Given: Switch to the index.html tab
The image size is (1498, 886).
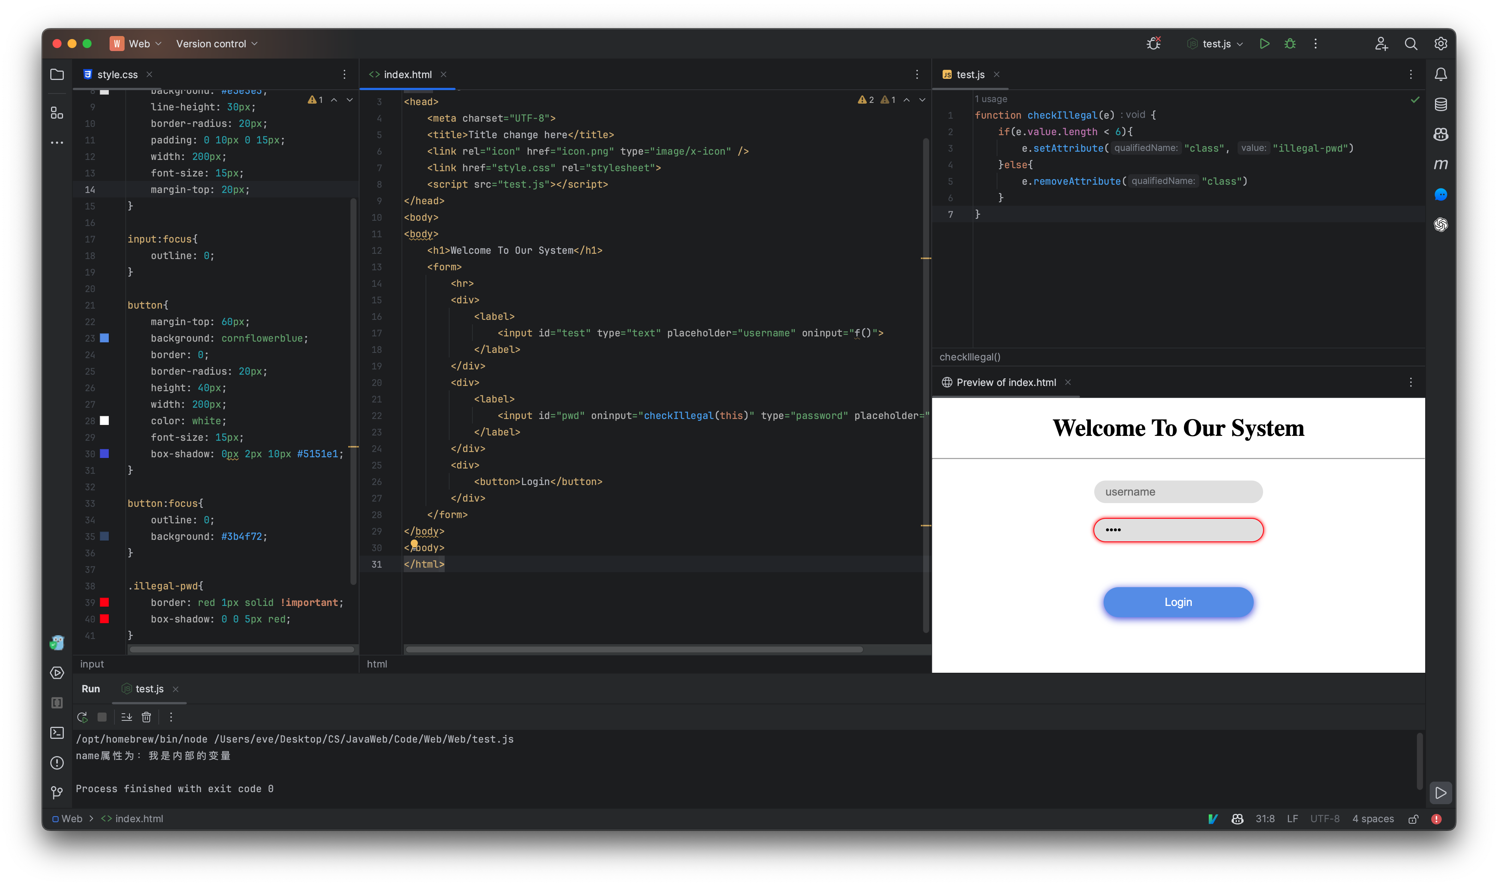Looking at the screenshot, I should pyautogui.click(x=408, y=75).
